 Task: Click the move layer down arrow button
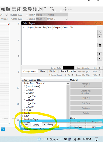point(100,36)
